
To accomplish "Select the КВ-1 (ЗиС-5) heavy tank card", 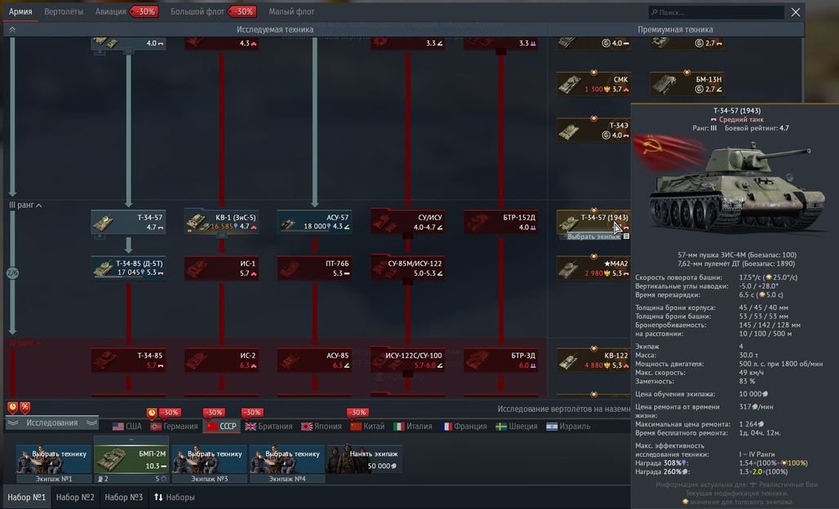I will coord(221,222).
